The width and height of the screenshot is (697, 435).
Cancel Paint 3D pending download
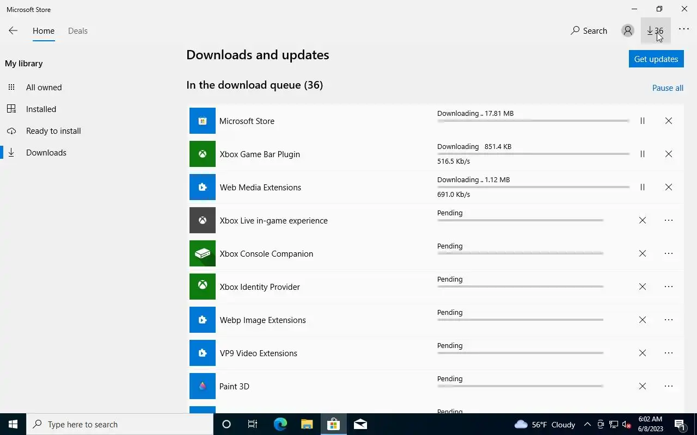[x=643, y=386]
